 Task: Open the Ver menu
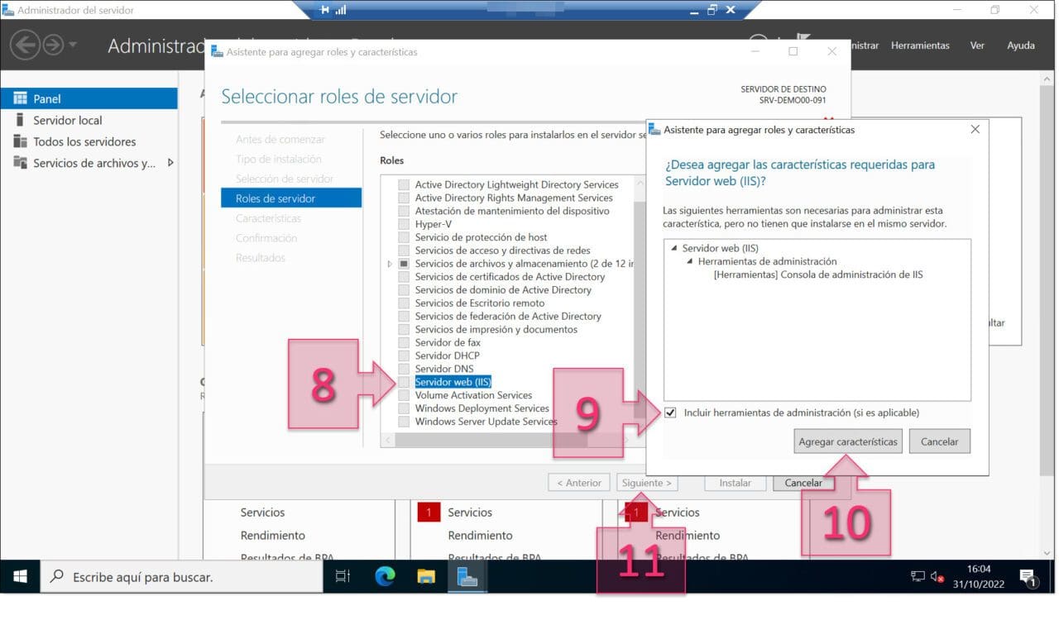(x=977, y=45)
